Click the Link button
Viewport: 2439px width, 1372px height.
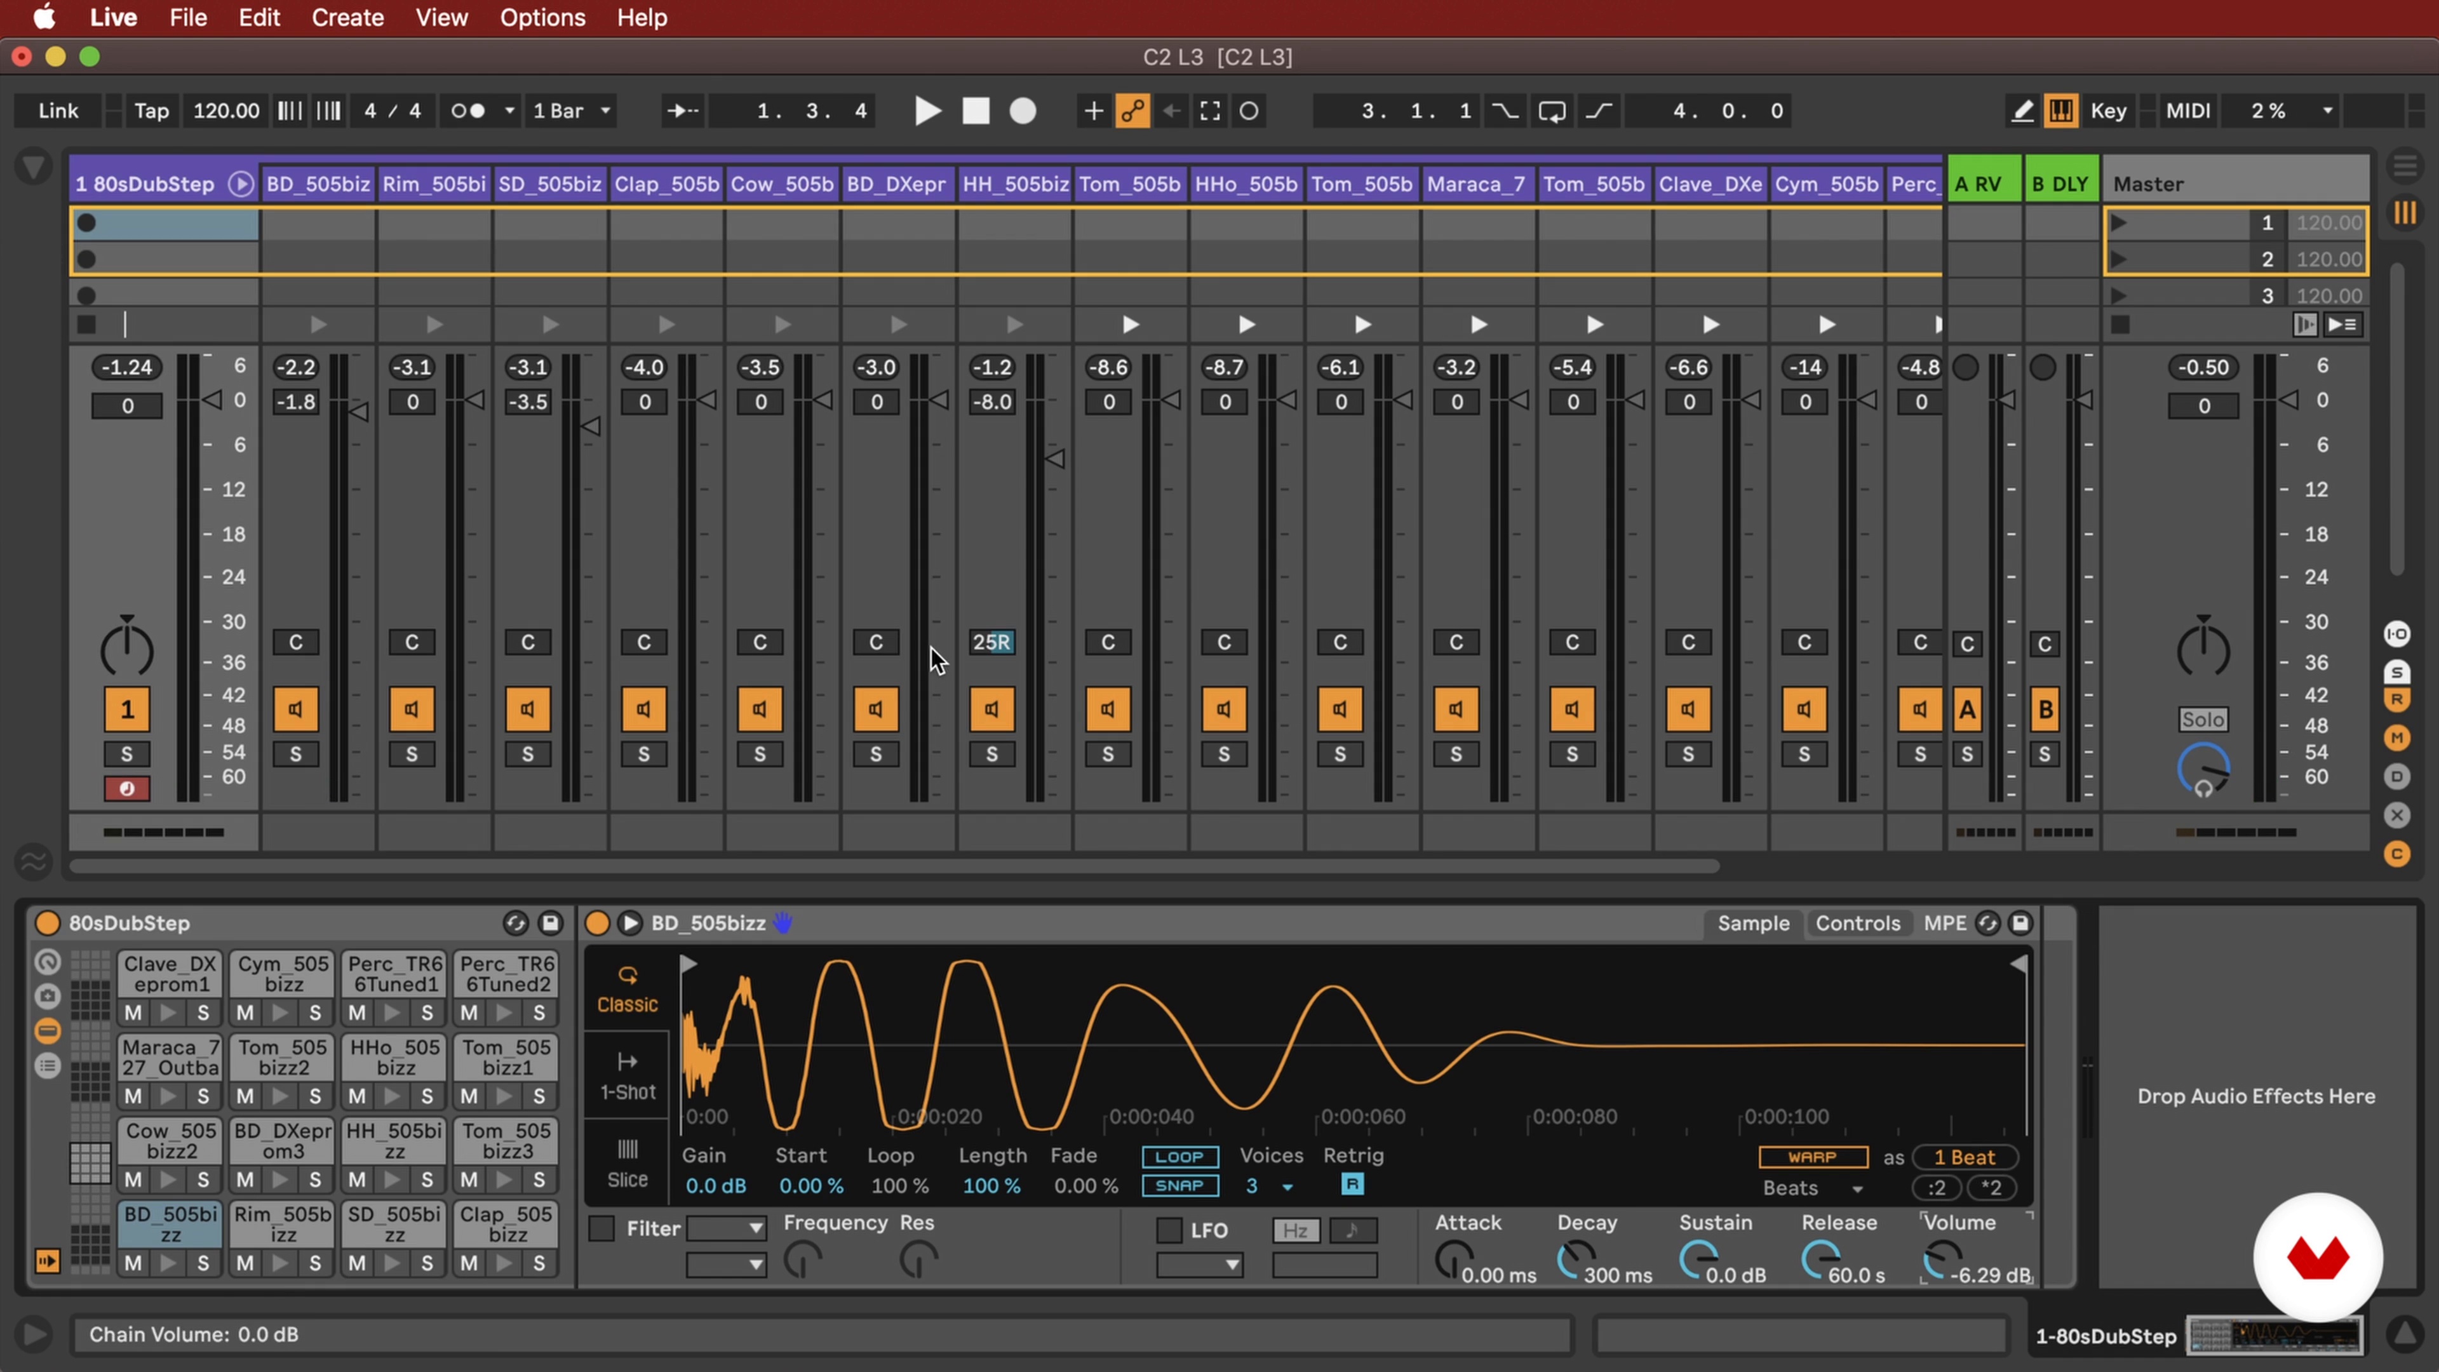[58, 111]
